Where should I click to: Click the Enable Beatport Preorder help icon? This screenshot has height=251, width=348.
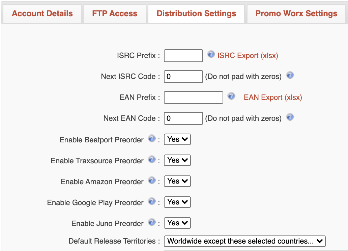[152, 139]
